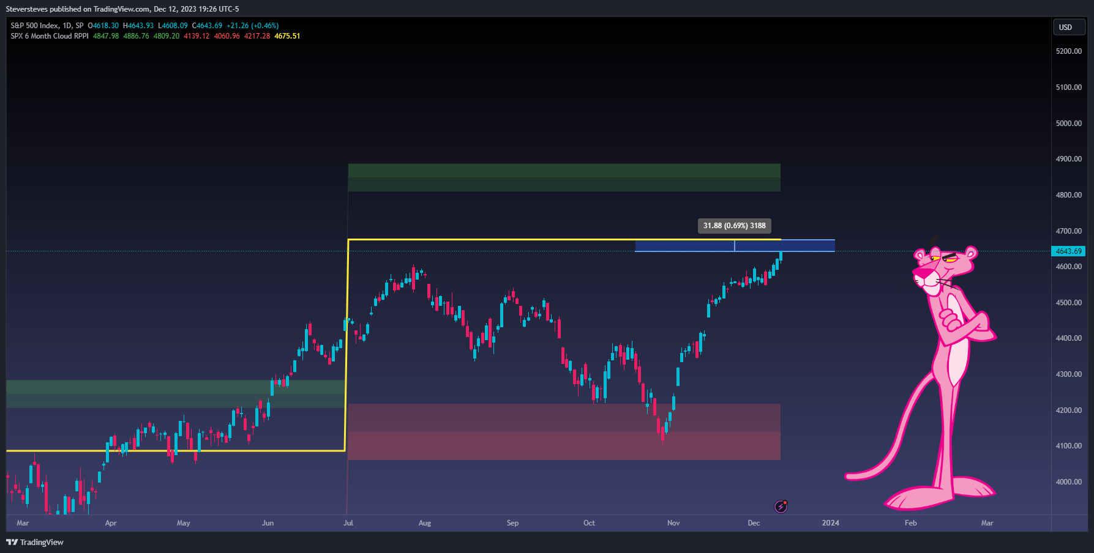Click the upper green cloud zone near 4850
The height and width of the screenshot is (553, 1094).
pos(564,177)
